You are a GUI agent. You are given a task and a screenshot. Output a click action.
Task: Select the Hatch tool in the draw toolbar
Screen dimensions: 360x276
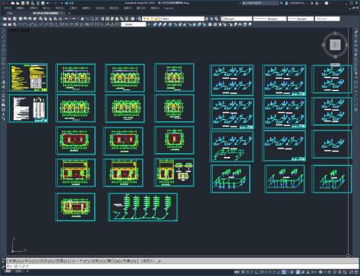coord(3,96)
